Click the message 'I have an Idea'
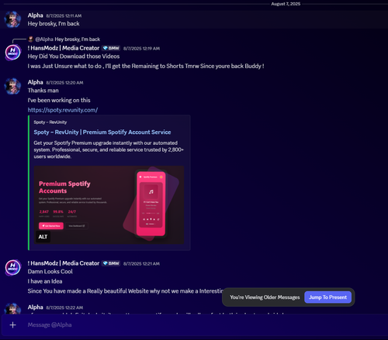The width and height of the screenshot is (388, 340). (x=45, y=281)
